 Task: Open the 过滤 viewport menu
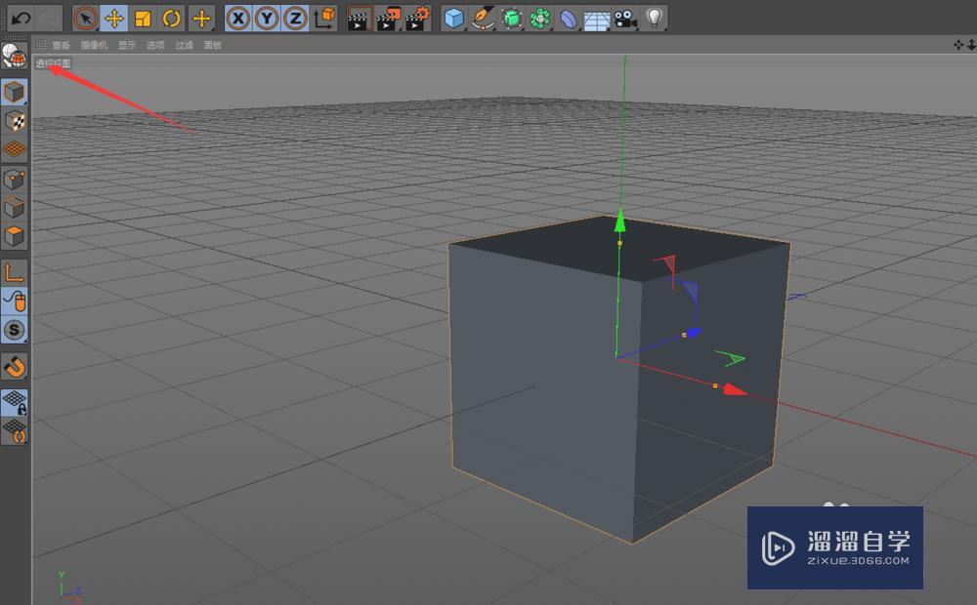coord(185,46)
